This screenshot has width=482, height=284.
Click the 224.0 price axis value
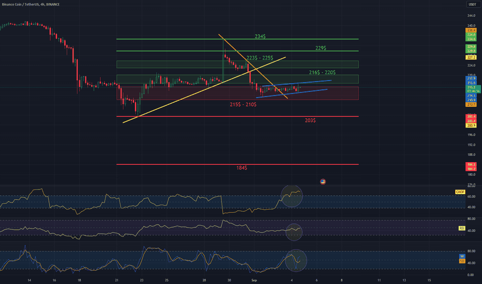[471, 66]
